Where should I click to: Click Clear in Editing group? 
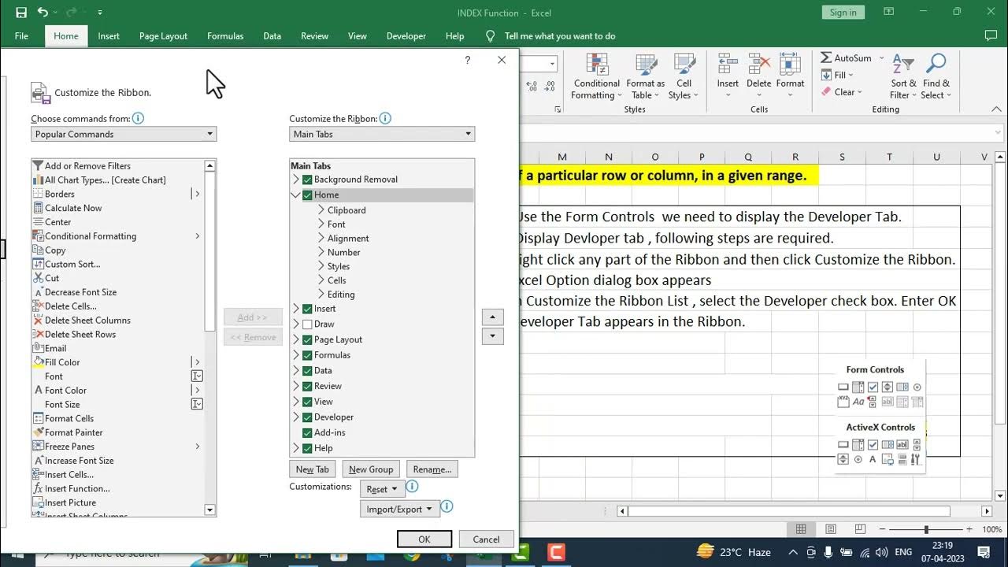click(842, 92)
